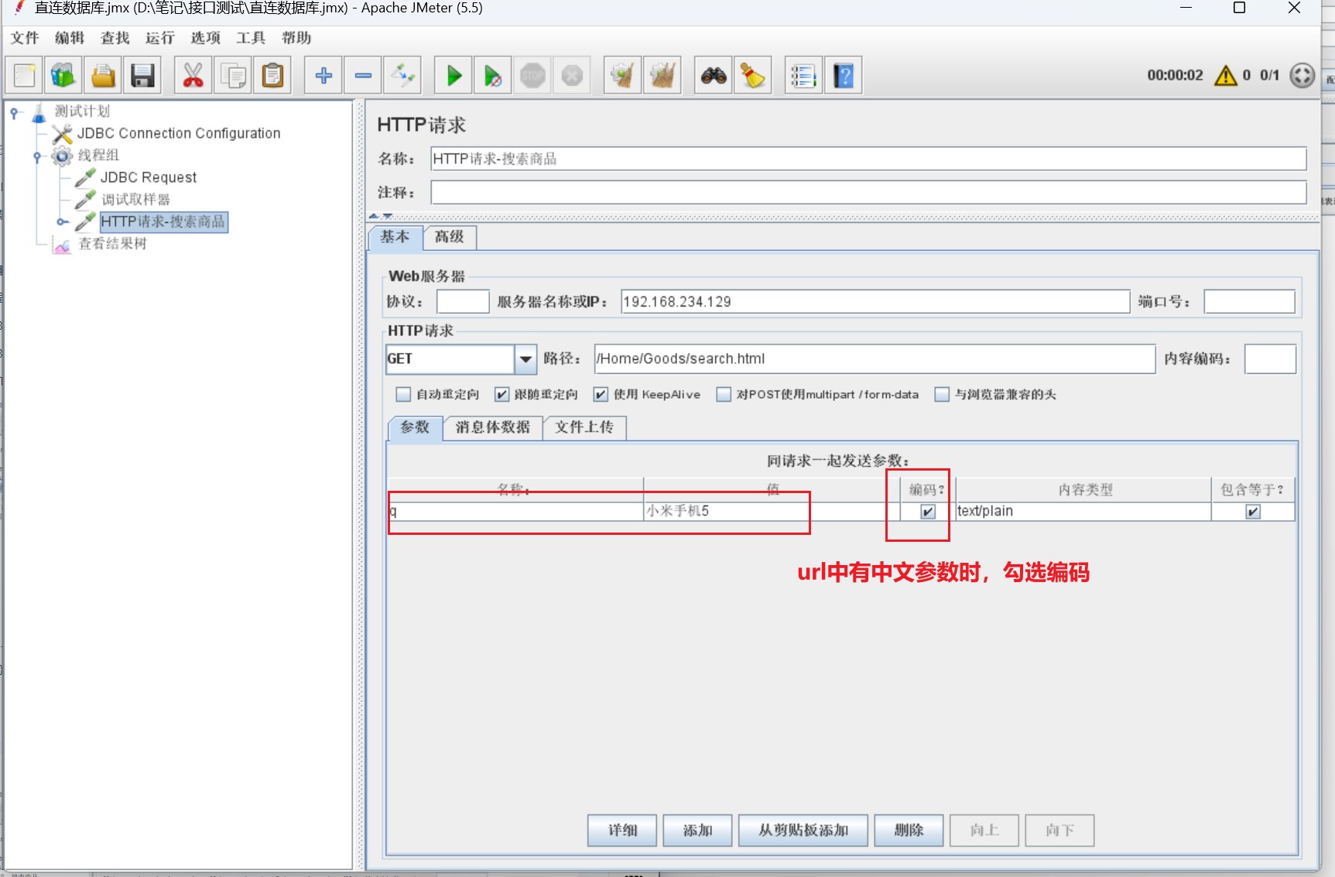This screenshot has height=877, width=1335.
Task: Click the 端口号 input field
Action: (1249, 302)
